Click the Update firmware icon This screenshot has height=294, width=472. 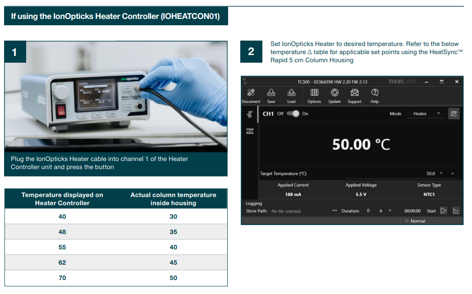coord(335,93)
